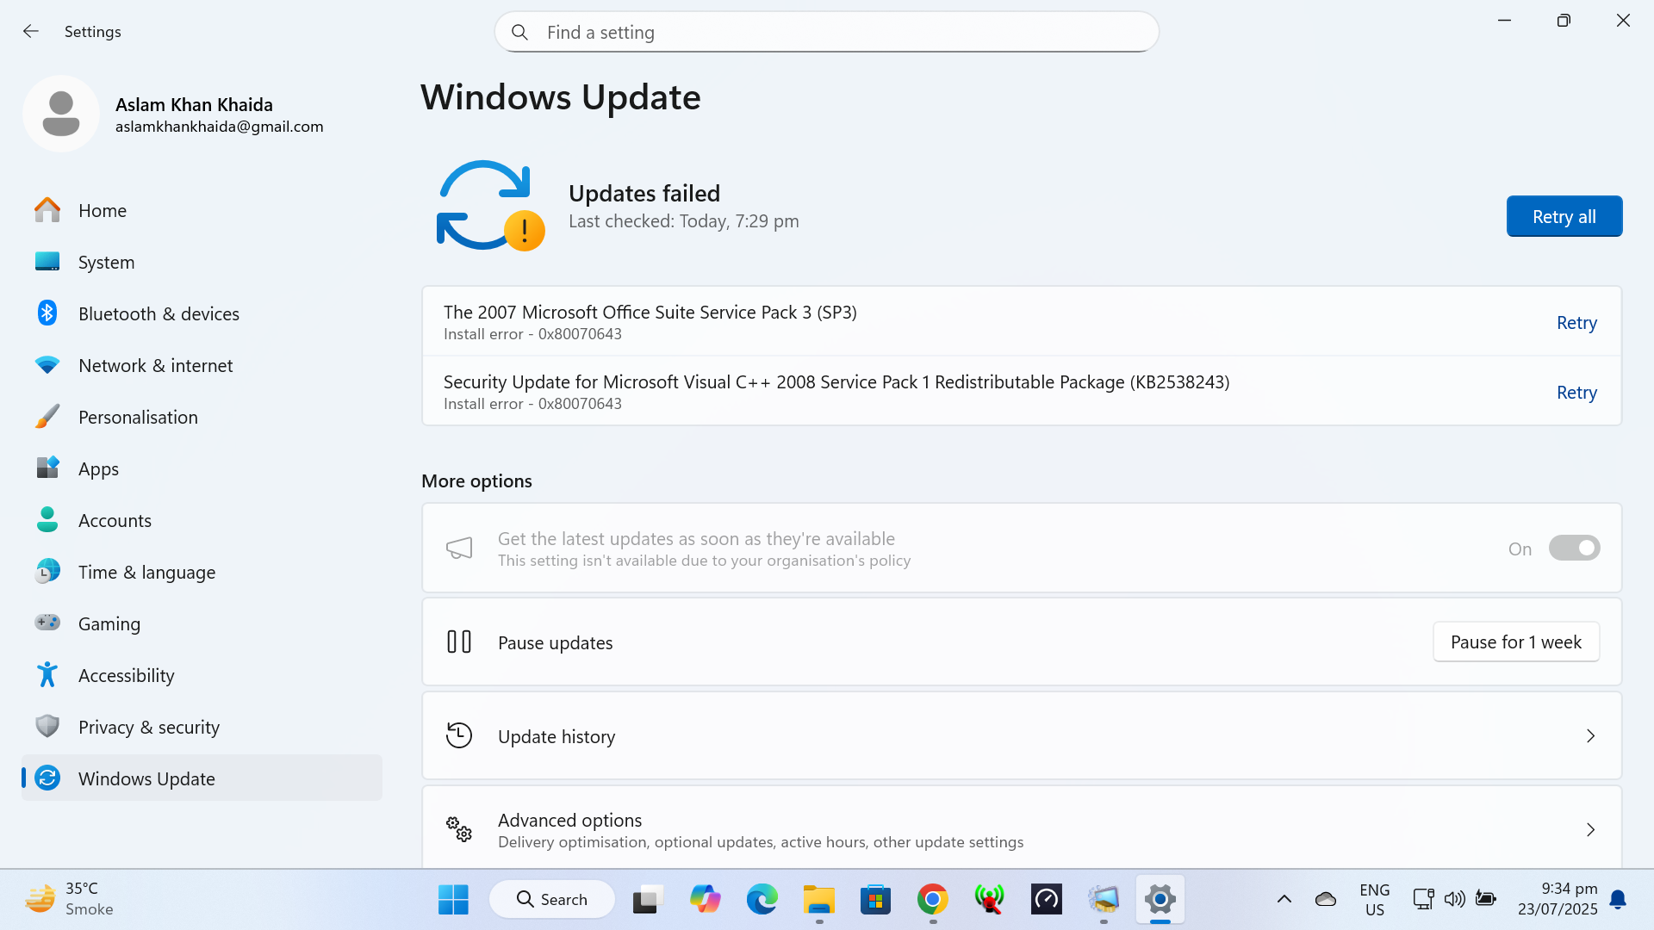
Task: Click the user profile avatar
Action: coord(61,114)
